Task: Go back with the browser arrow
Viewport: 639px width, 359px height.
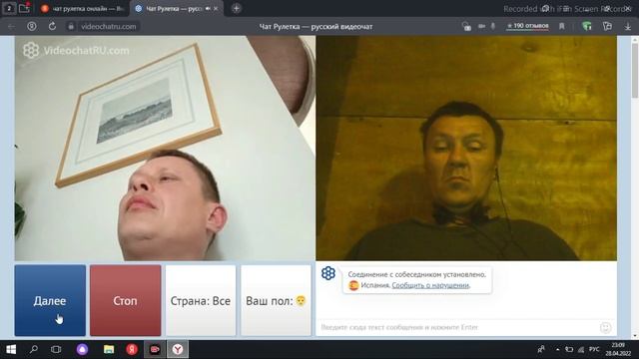Action: [x=11, y=27]
